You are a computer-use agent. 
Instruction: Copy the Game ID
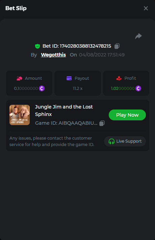[102, 123]
